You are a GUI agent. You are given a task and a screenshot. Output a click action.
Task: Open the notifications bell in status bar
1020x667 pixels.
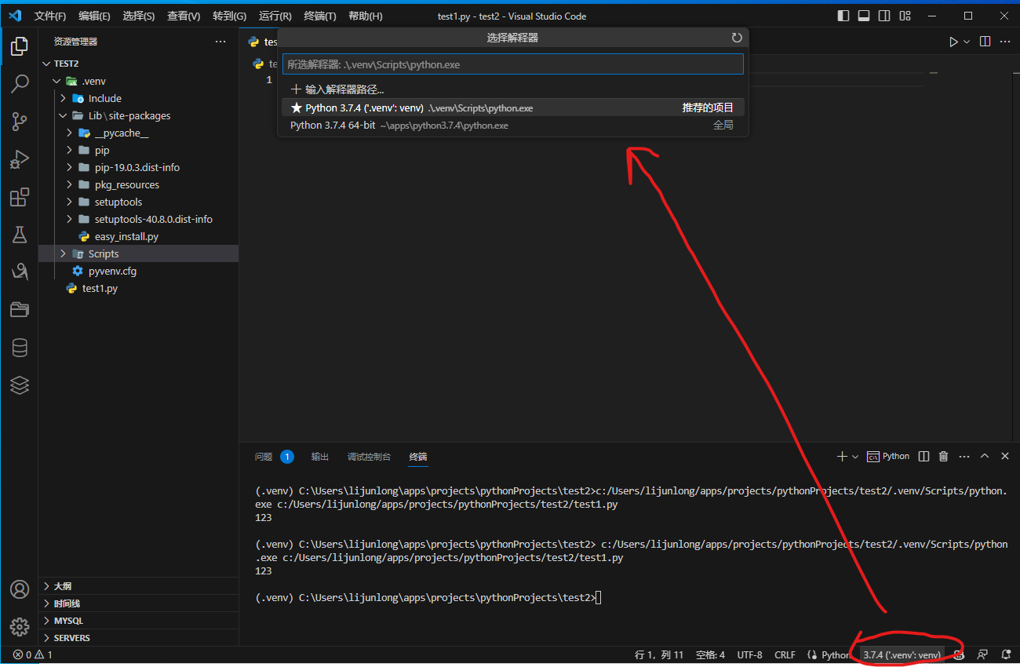tap(1006, 654)
